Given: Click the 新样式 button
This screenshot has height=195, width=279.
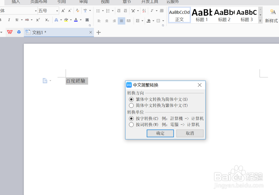Looking at the screenshot, I should [x=271, y=16].
